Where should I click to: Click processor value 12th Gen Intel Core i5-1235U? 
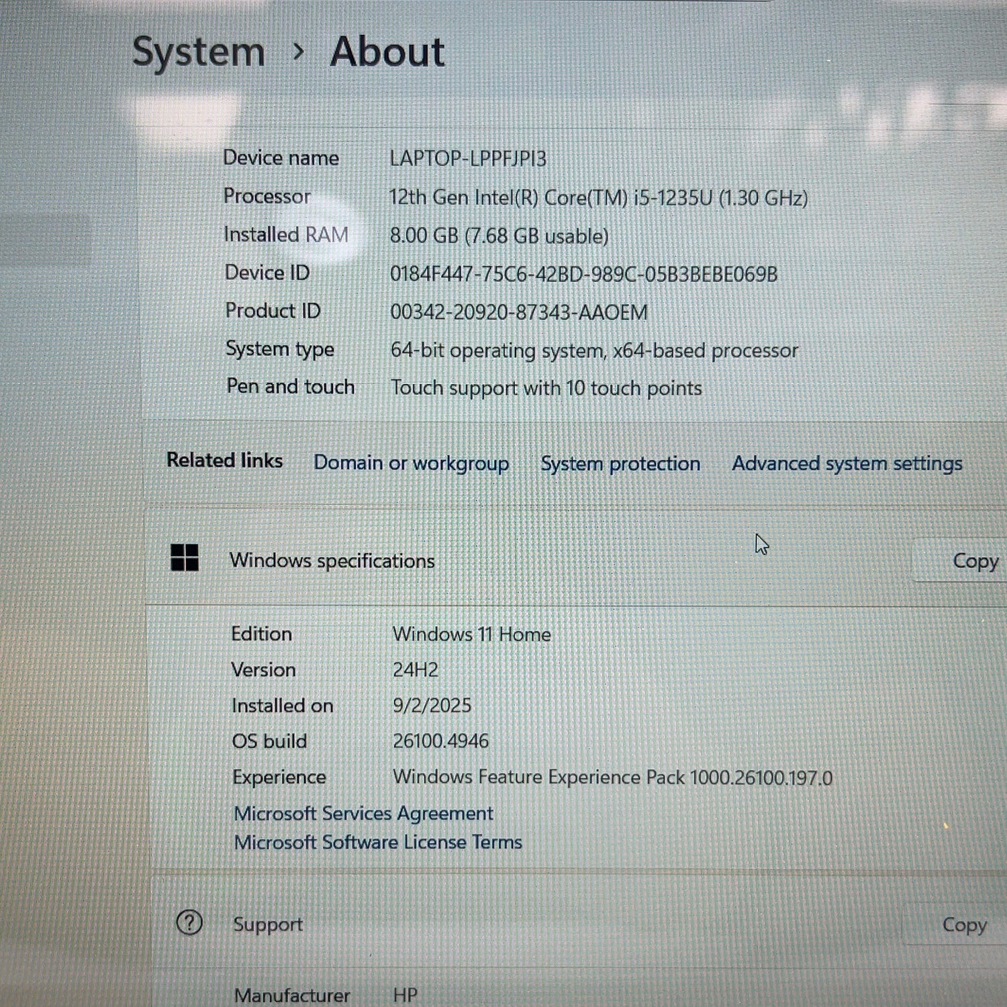coord(598,198)
